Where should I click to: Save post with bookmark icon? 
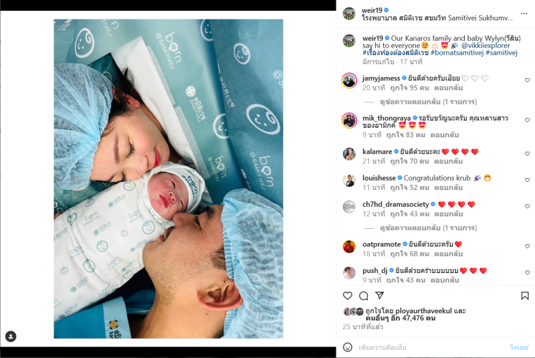tap(525, 296)
